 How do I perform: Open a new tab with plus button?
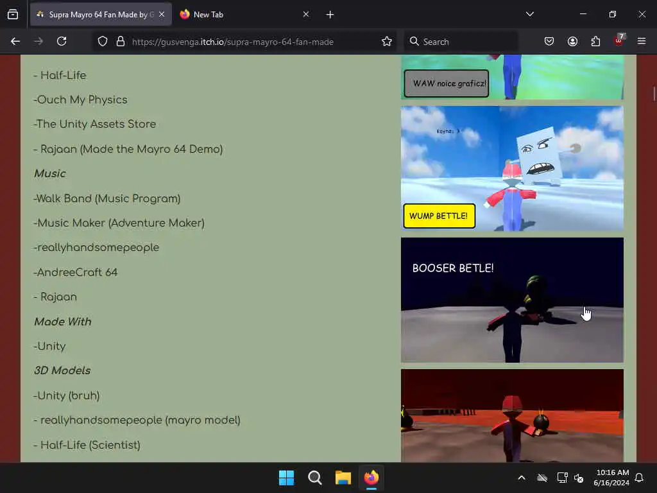[330, 15]
